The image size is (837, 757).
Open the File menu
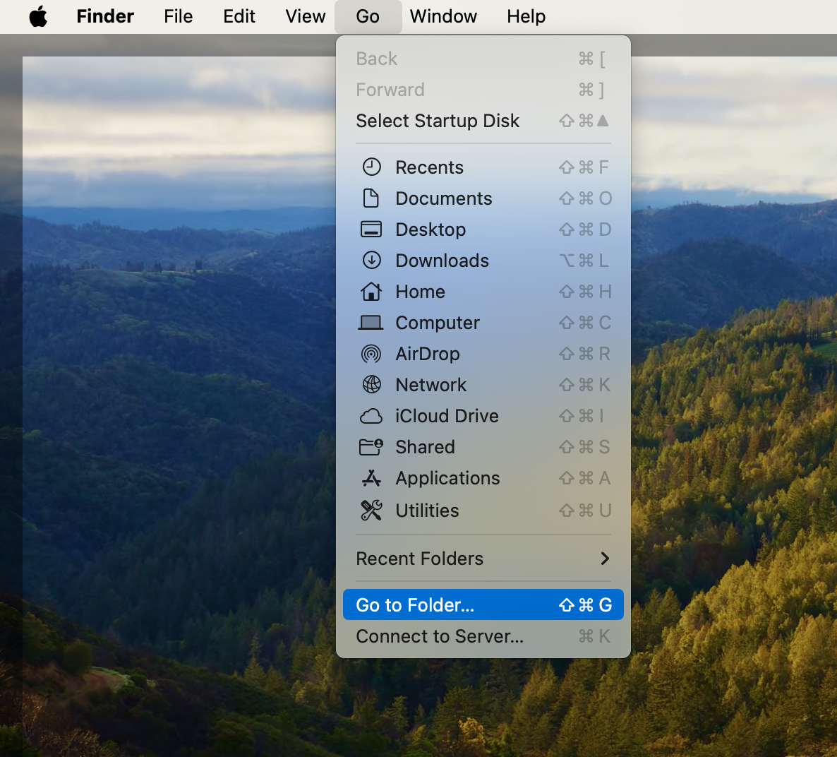(x=178, y=16)
